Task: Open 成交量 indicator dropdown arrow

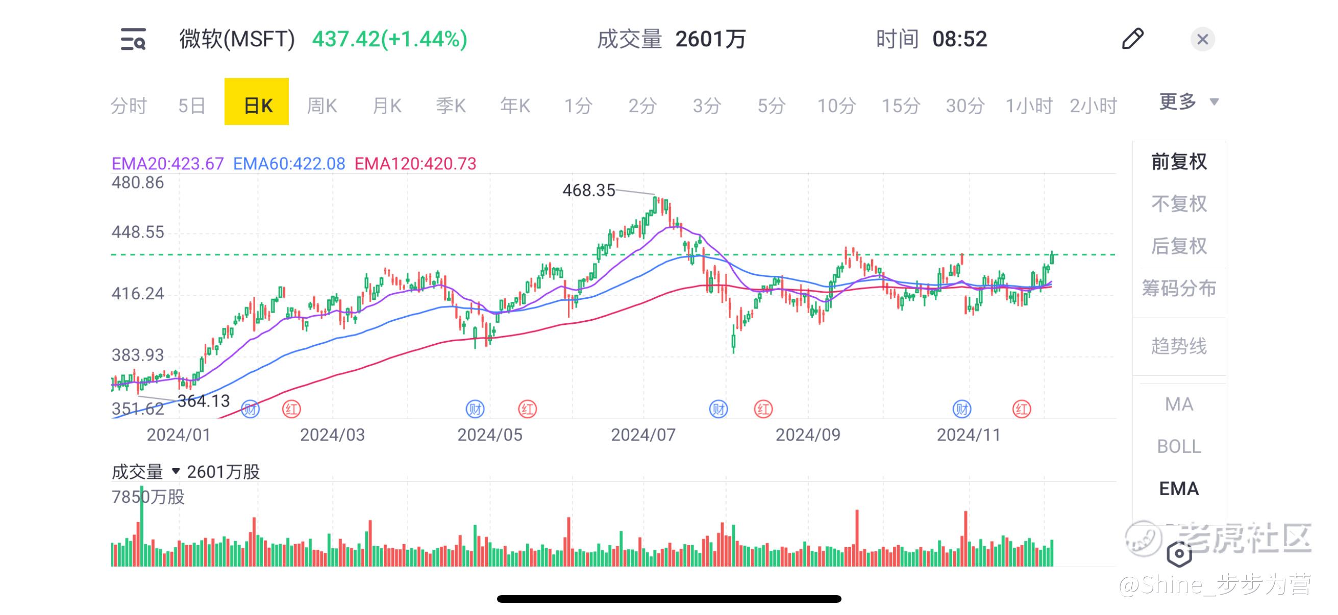Action: click(x=176, y=471)
